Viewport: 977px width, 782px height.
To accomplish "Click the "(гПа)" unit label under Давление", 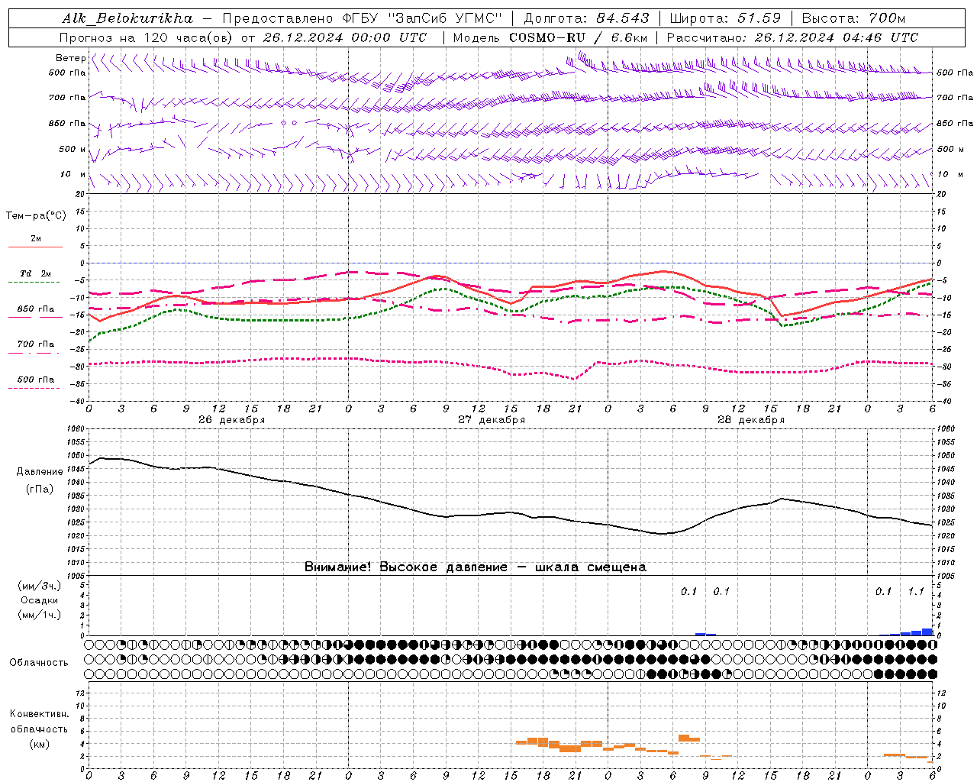I will (40, 490).
